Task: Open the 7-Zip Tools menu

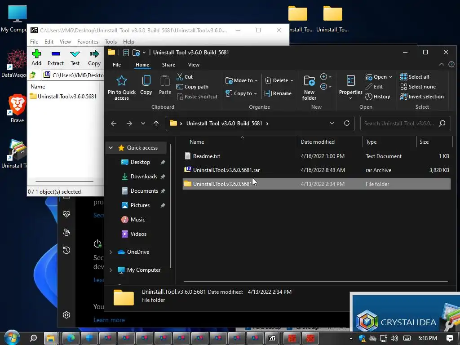Action: point(111,42)
